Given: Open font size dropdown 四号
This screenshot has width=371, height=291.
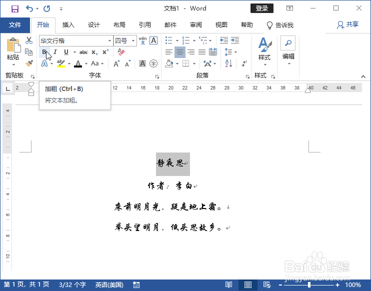Looking at the screenshot, I should point(133,40).
